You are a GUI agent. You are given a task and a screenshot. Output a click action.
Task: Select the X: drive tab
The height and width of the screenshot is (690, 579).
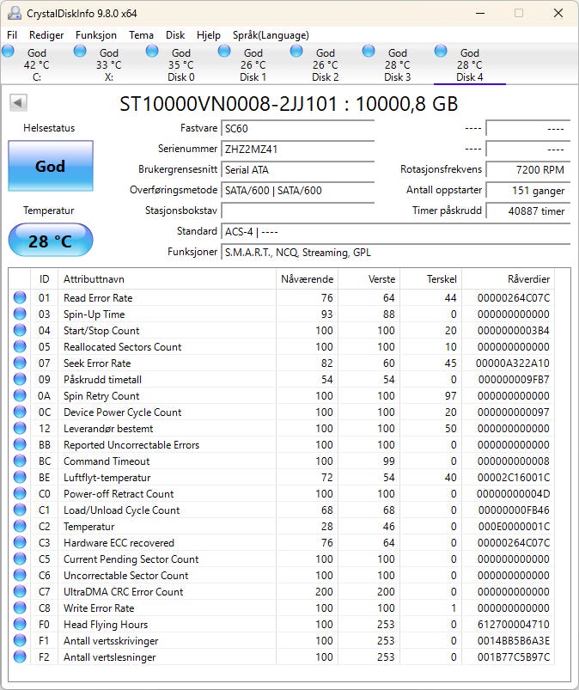pyautogui.click(x=108, y=65)
